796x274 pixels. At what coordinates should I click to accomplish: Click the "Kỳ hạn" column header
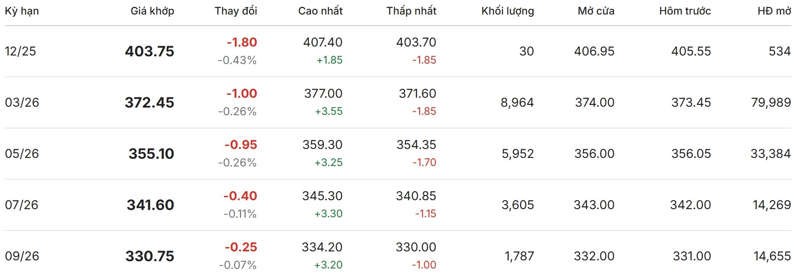(22, 11)
